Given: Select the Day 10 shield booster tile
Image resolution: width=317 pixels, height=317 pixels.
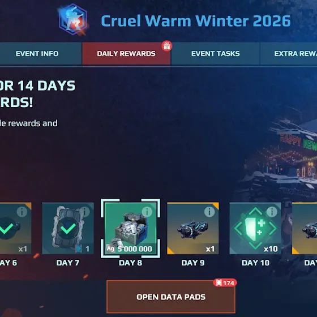Looking at the screenshot, I should point(255,229).
